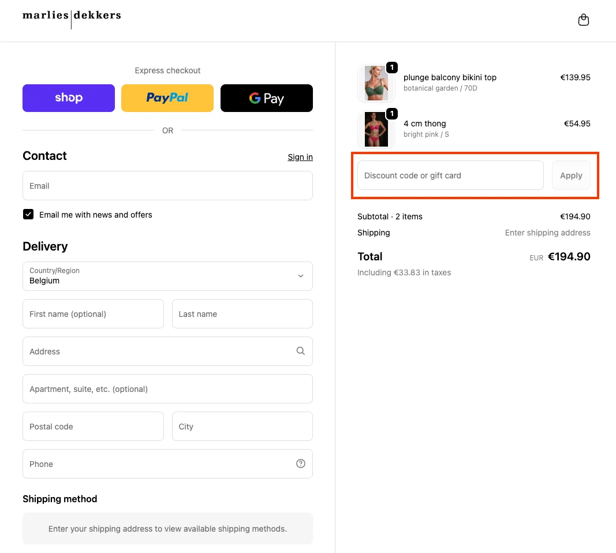
Task: Click the Subtotal · 2 items label
Action: tap(390, 216)
